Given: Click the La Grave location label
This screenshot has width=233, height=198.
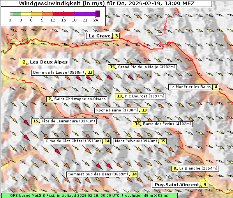Looking at the screenshot, I should [99, 36].
